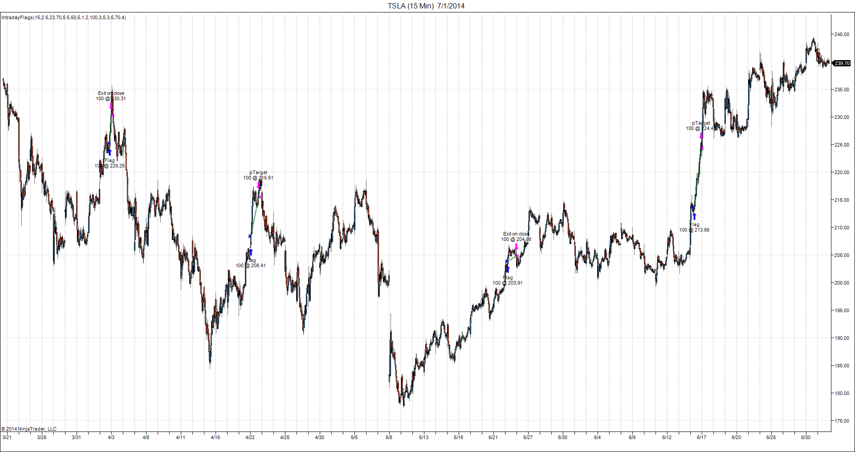Select the Flag entry label at 225.25
This screenshot has height=452, width=855.
point(110,163)
